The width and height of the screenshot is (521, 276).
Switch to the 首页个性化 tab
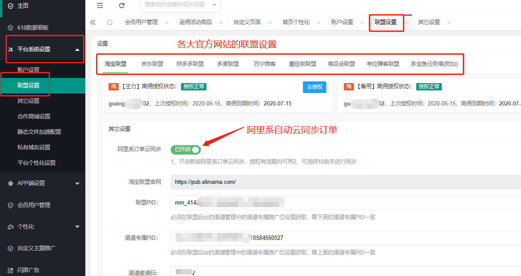(x=296, y=22)
